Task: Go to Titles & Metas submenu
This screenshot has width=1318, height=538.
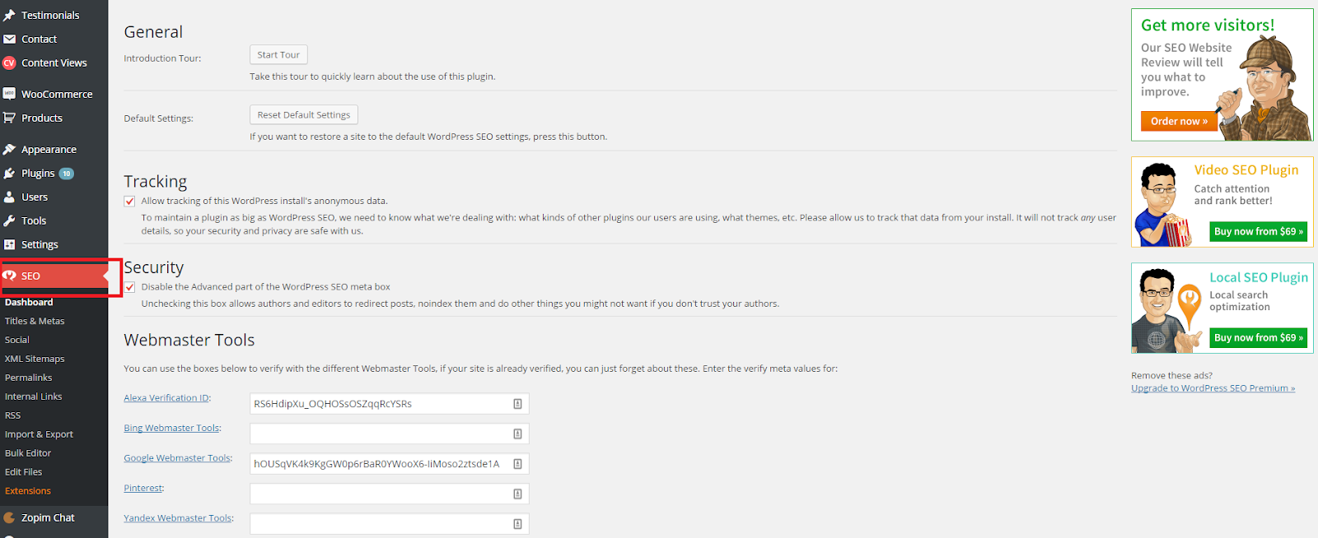Action: [35, 321]
